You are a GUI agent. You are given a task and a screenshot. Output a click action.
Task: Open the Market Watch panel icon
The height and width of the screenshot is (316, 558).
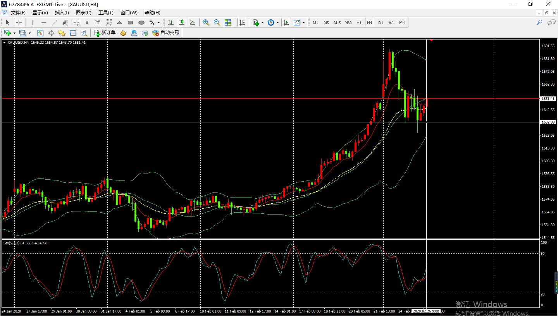[40, 33]
